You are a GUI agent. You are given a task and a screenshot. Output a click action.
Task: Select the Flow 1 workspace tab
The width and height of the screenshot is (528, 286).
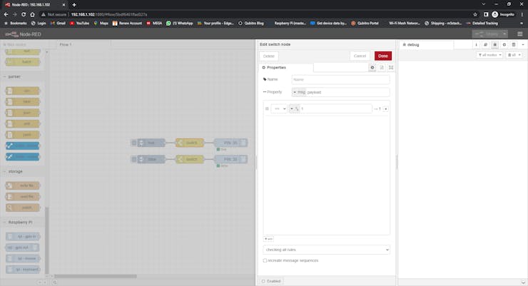tap(66, 44)
